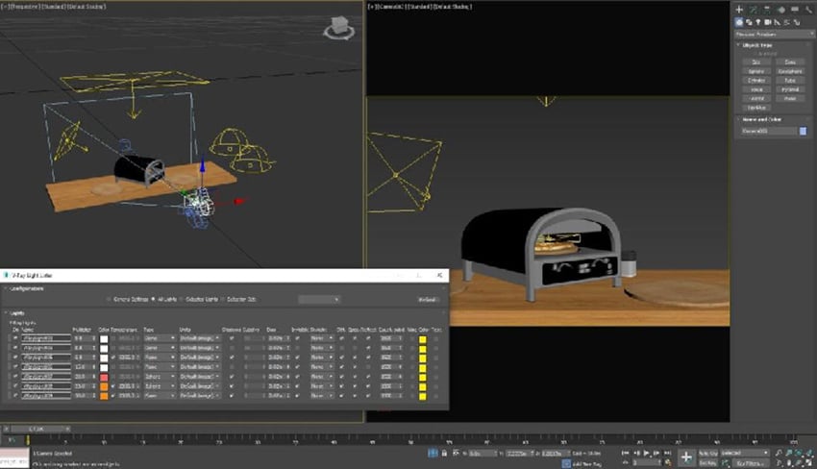The image size is (817, 469).
Task: Open the Utilities wrench tab
Action: [x=806, y=9]
